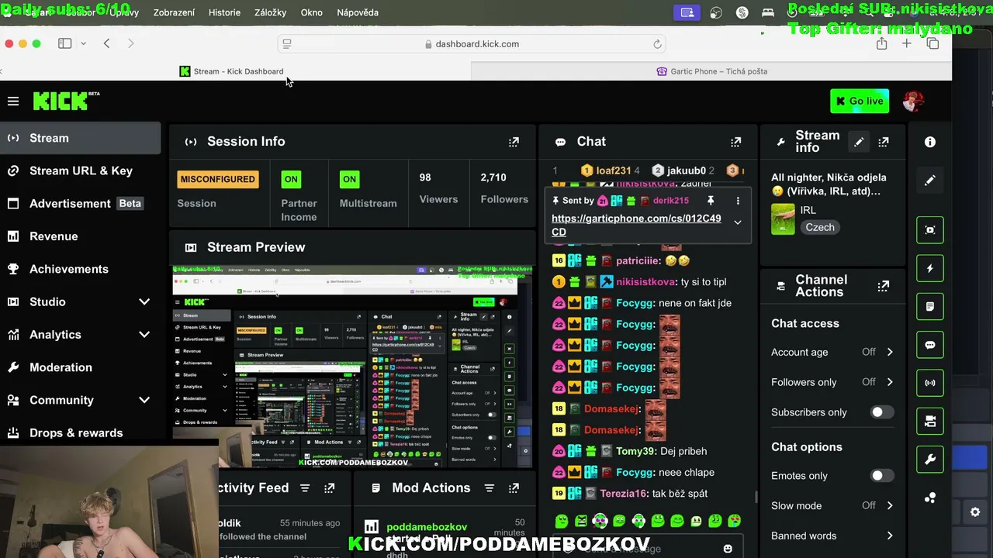Open Activity Feed filter options
Viewport: 993px width, 558px height.
pyautogui.click(x=305, y=488)
